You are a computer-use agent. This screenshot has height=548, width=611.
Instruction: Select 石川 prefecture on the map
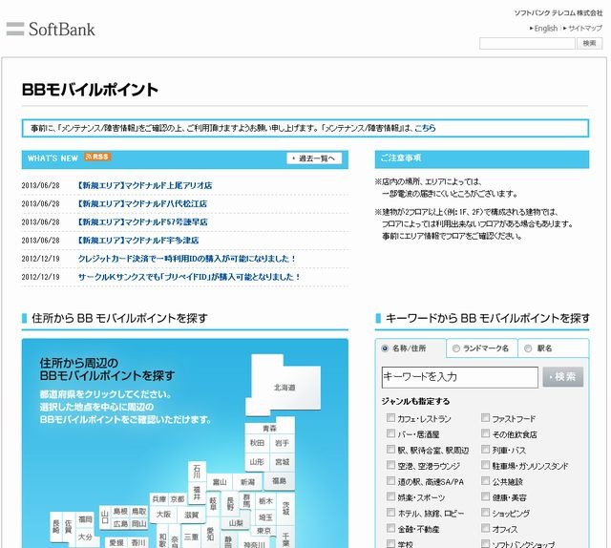(x=197, y=472)
